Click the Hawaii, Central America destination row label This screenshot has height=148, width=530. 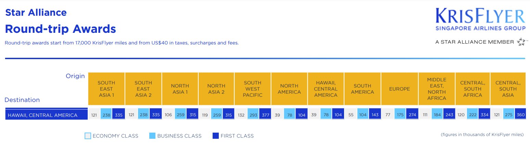(x=47, y=115)
